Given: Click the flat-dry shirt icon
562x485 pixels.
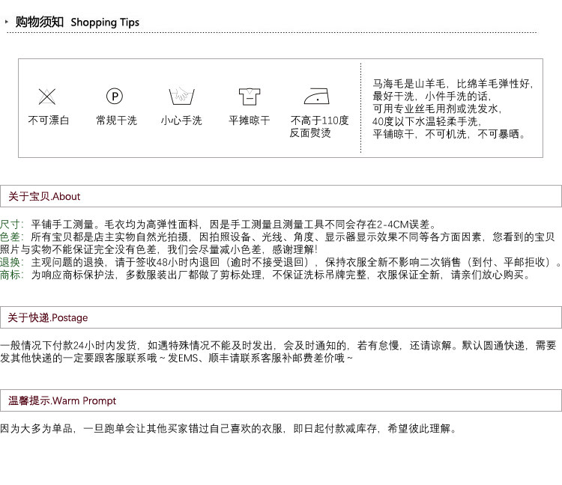Looking at the screenshot, I should click(x=249, y=96).
